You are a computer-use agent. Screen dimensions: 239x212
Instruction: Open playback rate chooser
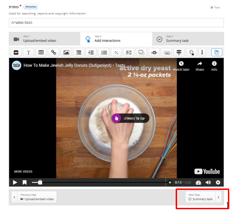[198, 183]
